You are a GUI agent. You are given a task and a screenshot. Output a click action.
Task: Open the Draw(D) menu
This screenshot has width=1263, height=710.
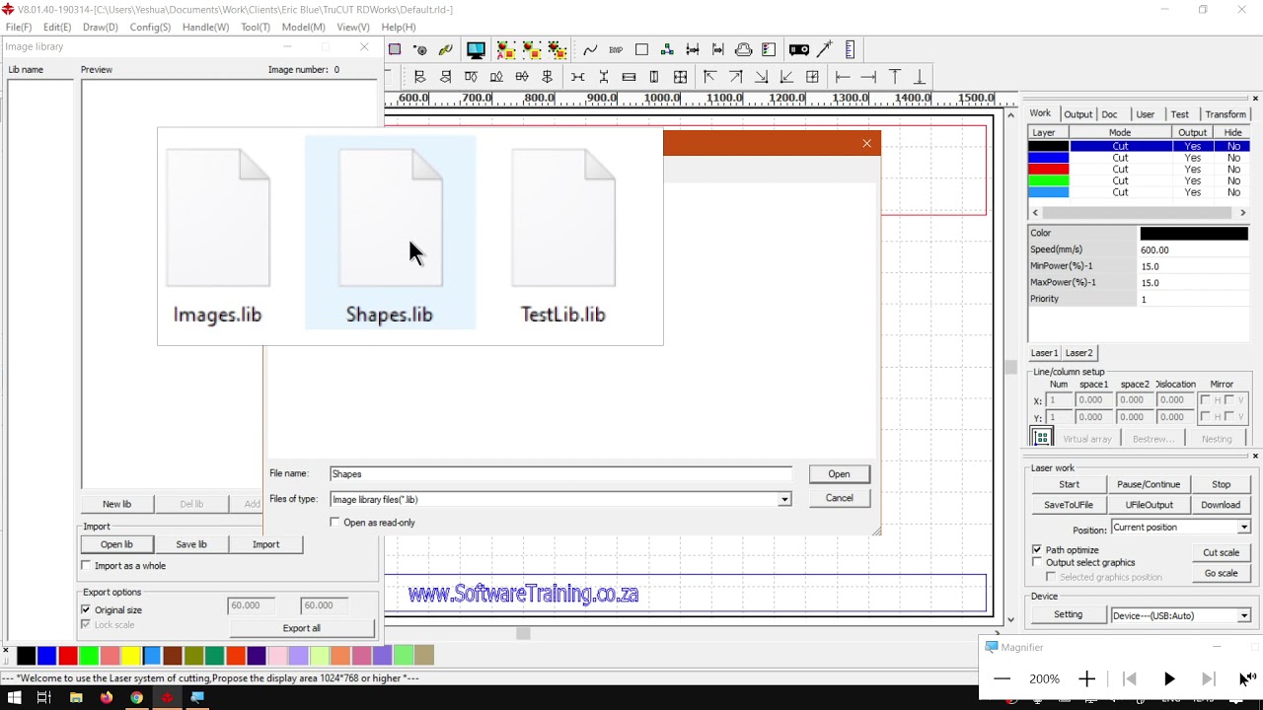point(101,28)
